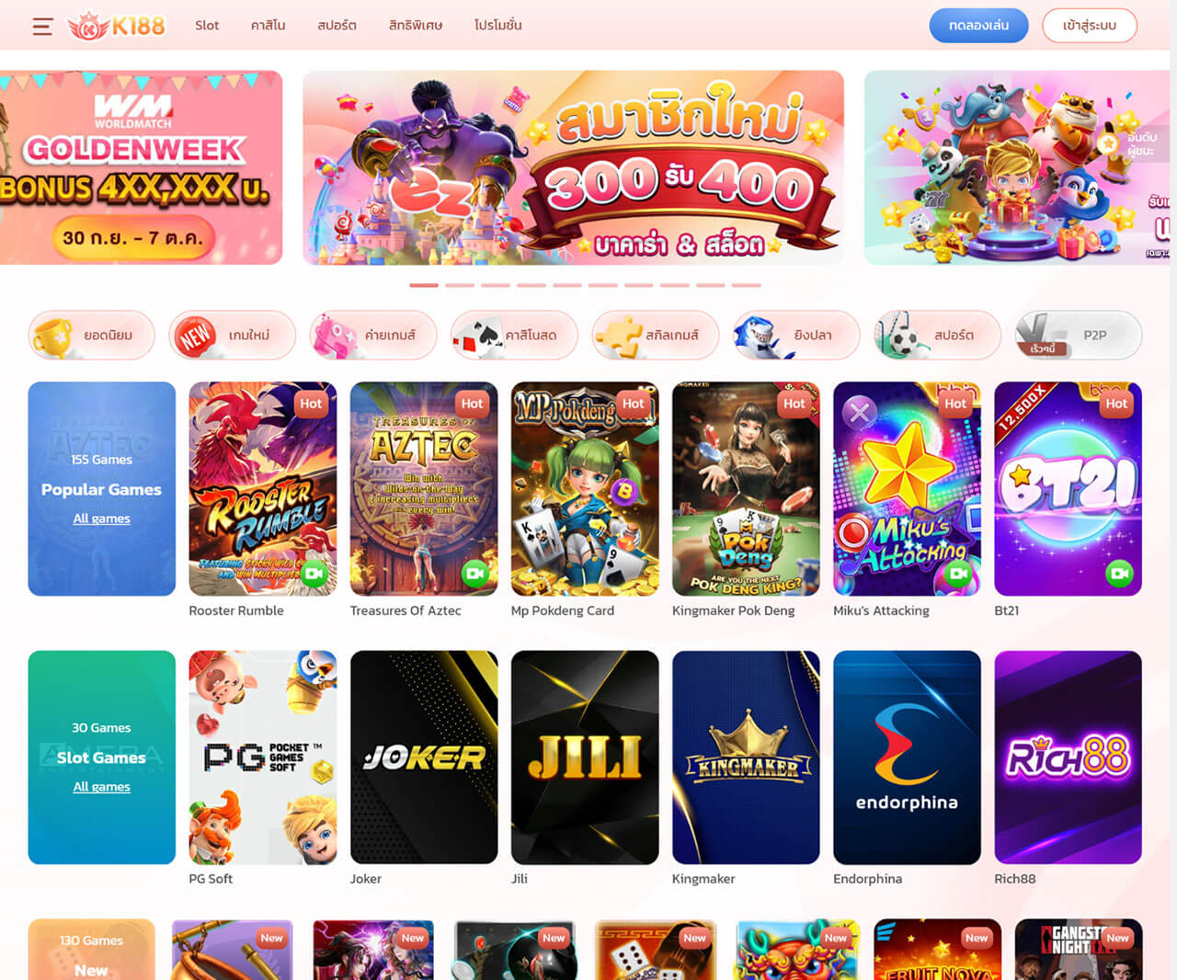Open the Slot menu item
The width and height of the screenshot is (1177, 980).
click(207, 26)
